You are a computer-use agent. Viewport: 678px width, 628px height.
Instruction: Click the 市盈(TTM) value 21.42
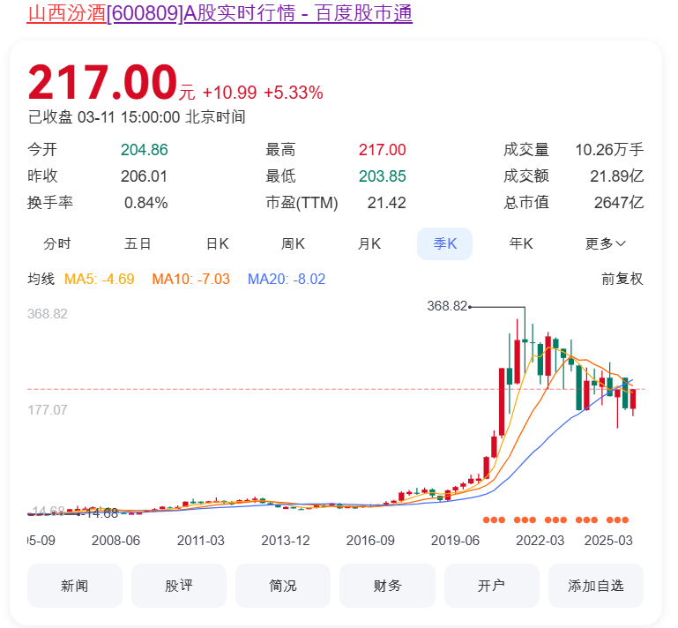[386, 202]
